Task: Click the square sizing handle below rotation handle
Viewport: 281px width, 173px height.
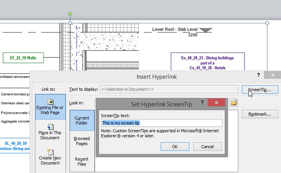Action: (x=70, y=23)
